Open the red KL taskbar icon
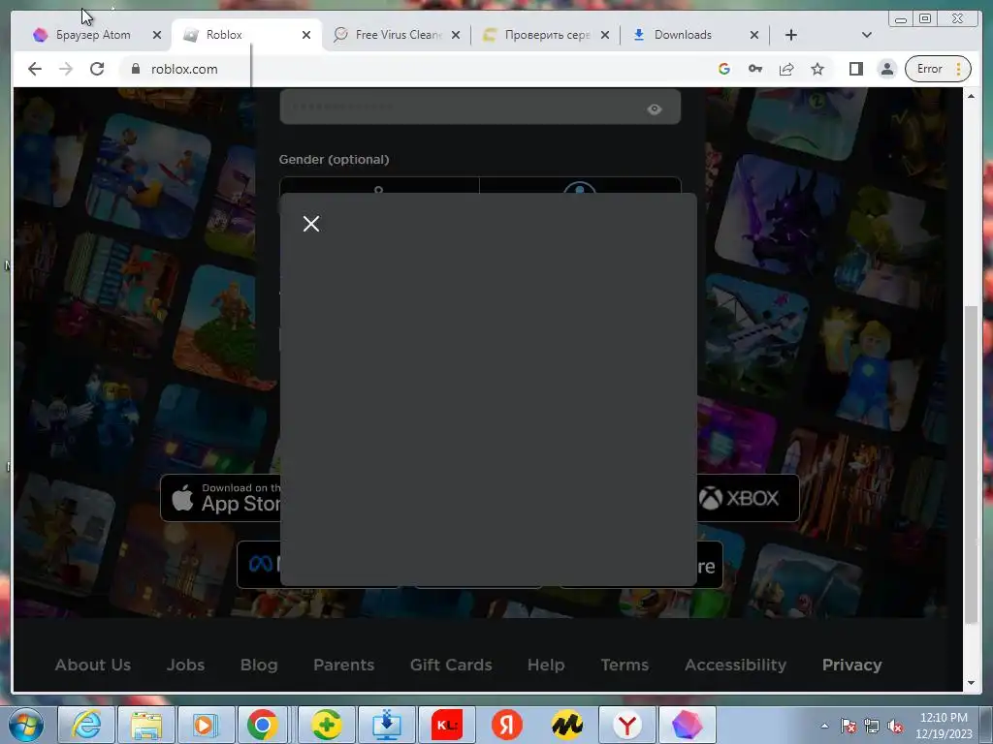993x744 pixels. [x=447, y=725]
